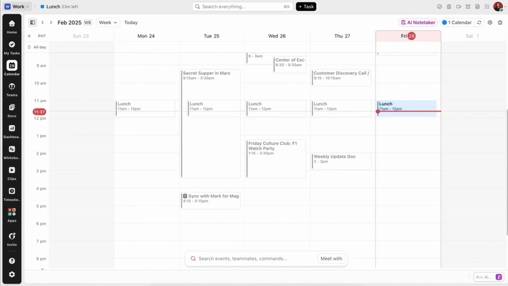This screenshot has width=508, height=286.
Task: Expand the Work workspace switcher
Action: pos(17,6)
